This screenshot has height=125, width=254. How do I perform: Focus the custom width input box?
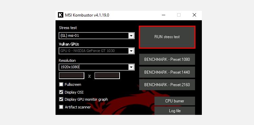(71, 76)
